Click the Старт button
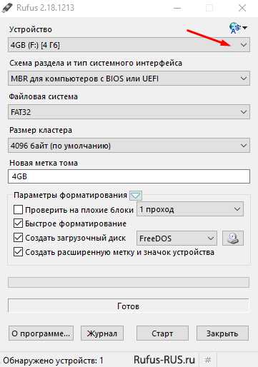Viewport: 258px width, 367px height. [162, 333]
